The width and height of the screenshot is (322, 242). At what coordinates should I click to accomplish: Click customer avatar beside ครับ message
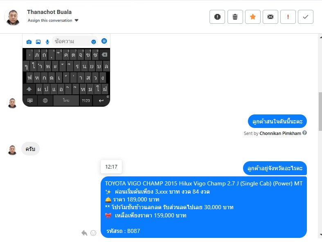point(12,150)
